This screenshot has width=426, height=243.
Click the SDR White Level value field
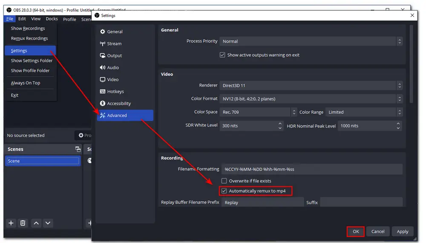click(x=249, y=126)
